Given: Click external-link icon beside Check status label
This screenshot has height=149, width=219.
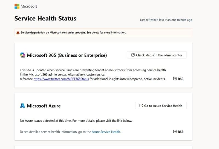Looking at the screenshot, I should pos(133,55).
